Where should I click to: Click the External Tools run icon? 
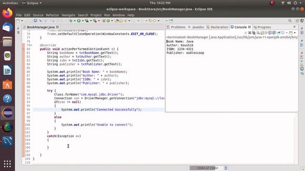click(x=95, y=21)
